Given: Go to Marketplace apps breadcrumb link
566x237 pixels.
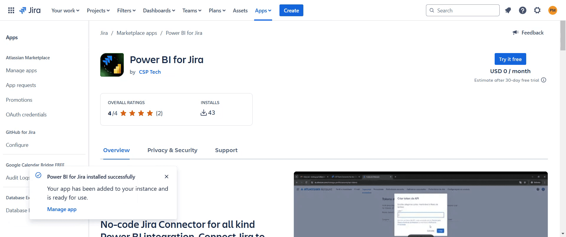Looking at the screenshot, I should [137, 33].
